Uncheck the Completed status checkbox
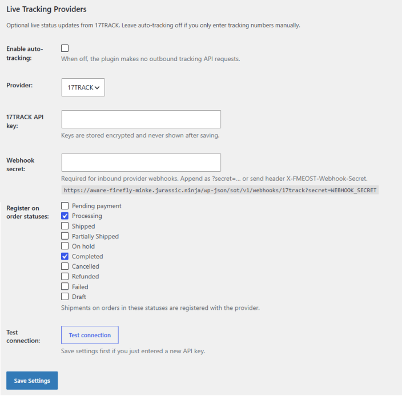This screenshot has width=402, height=396. [65, 256]
